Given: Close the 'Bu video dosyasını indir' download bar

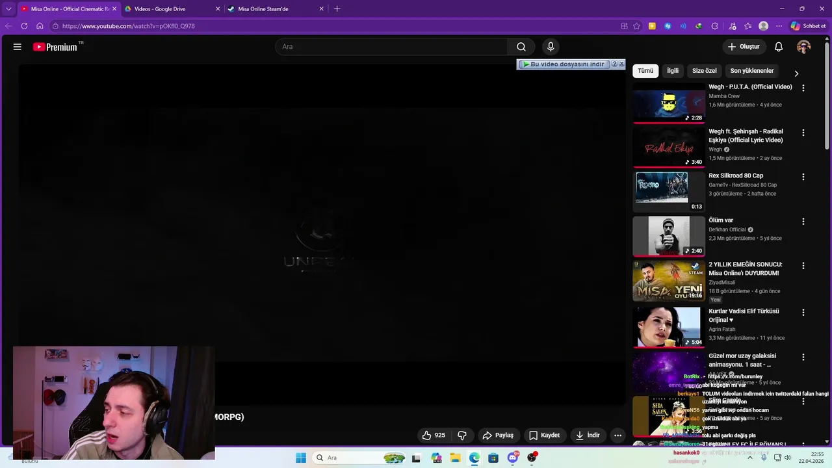Looking at the screenshot, I should [621, 64].
